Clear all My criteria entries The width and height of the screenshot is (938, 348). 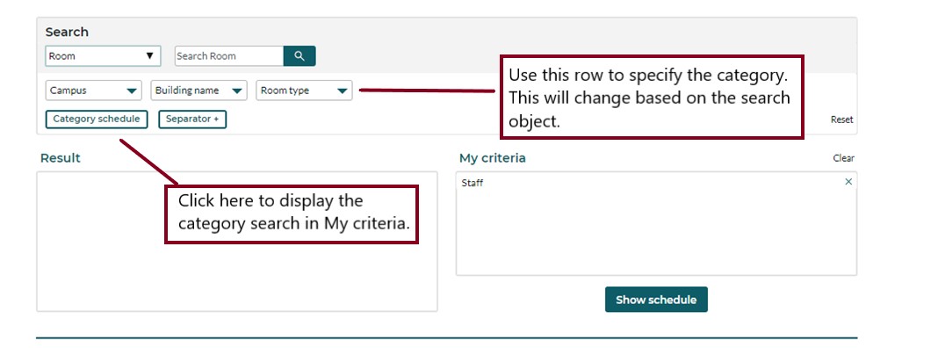(843, 159)
